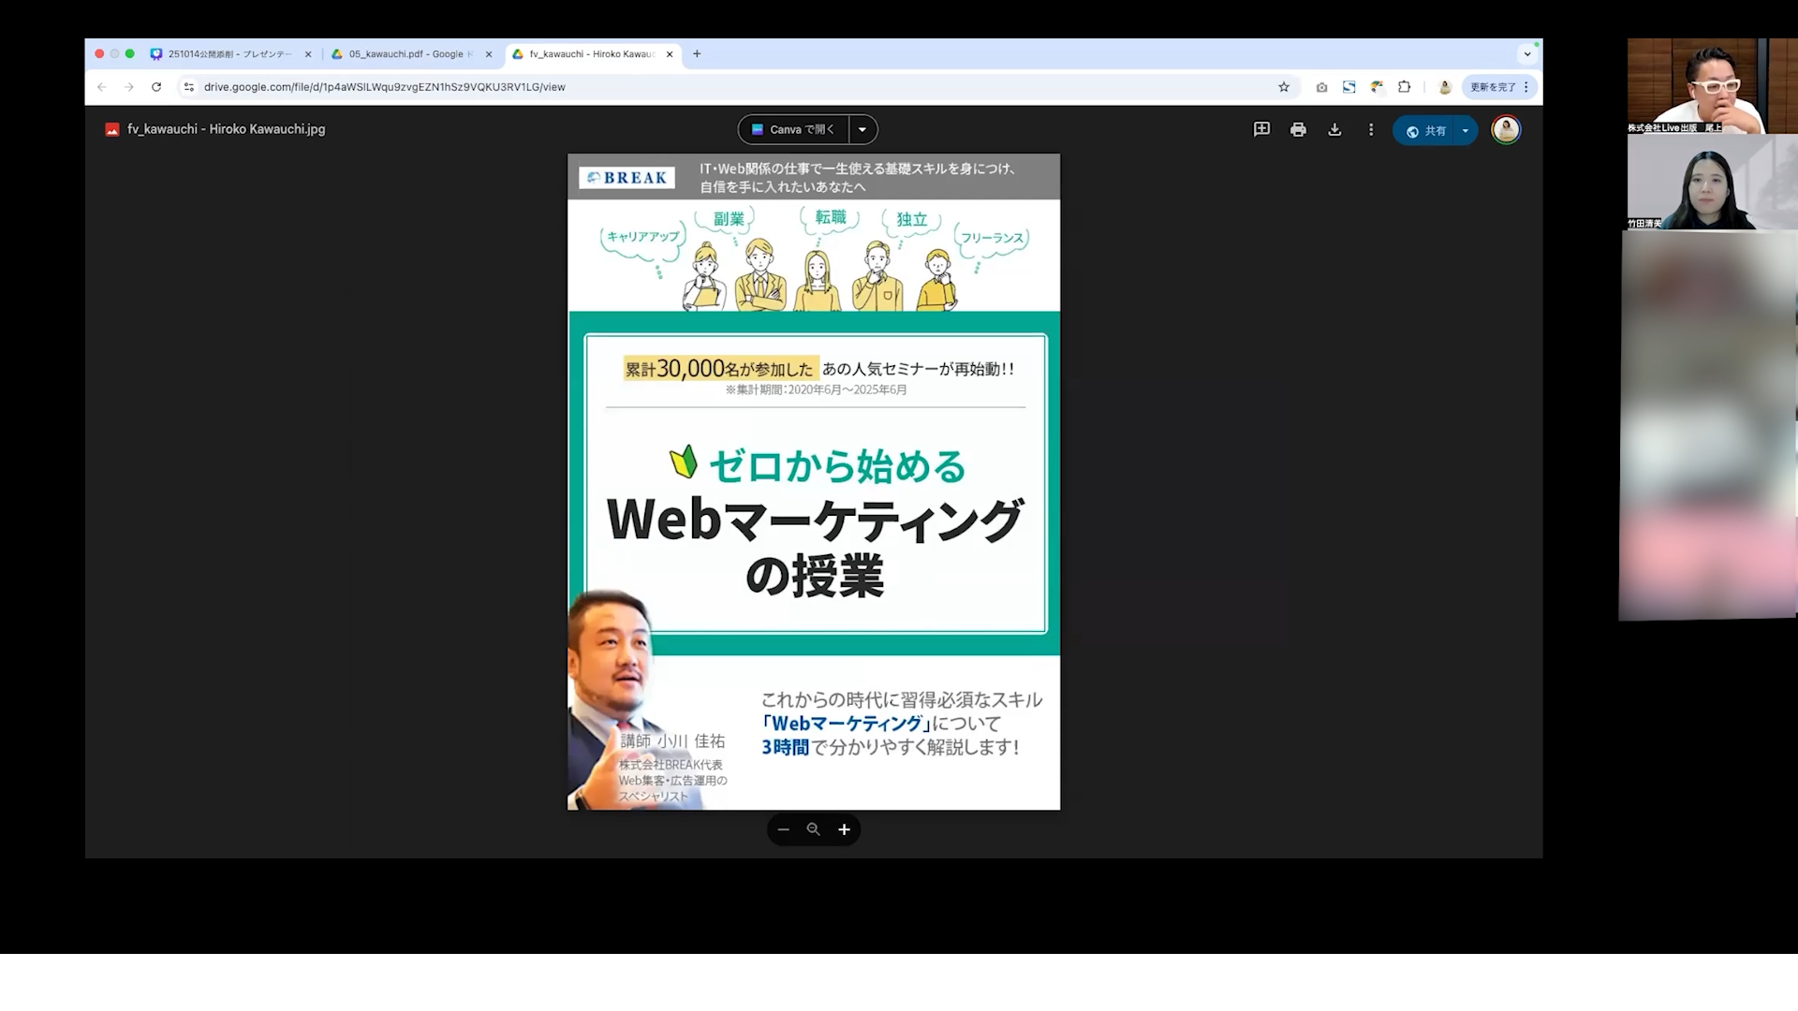
Task: Open the tab search chevron dropdown
Action: (1527, 54)
